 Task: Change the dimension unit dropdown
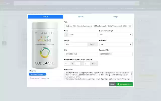point(94,63)
